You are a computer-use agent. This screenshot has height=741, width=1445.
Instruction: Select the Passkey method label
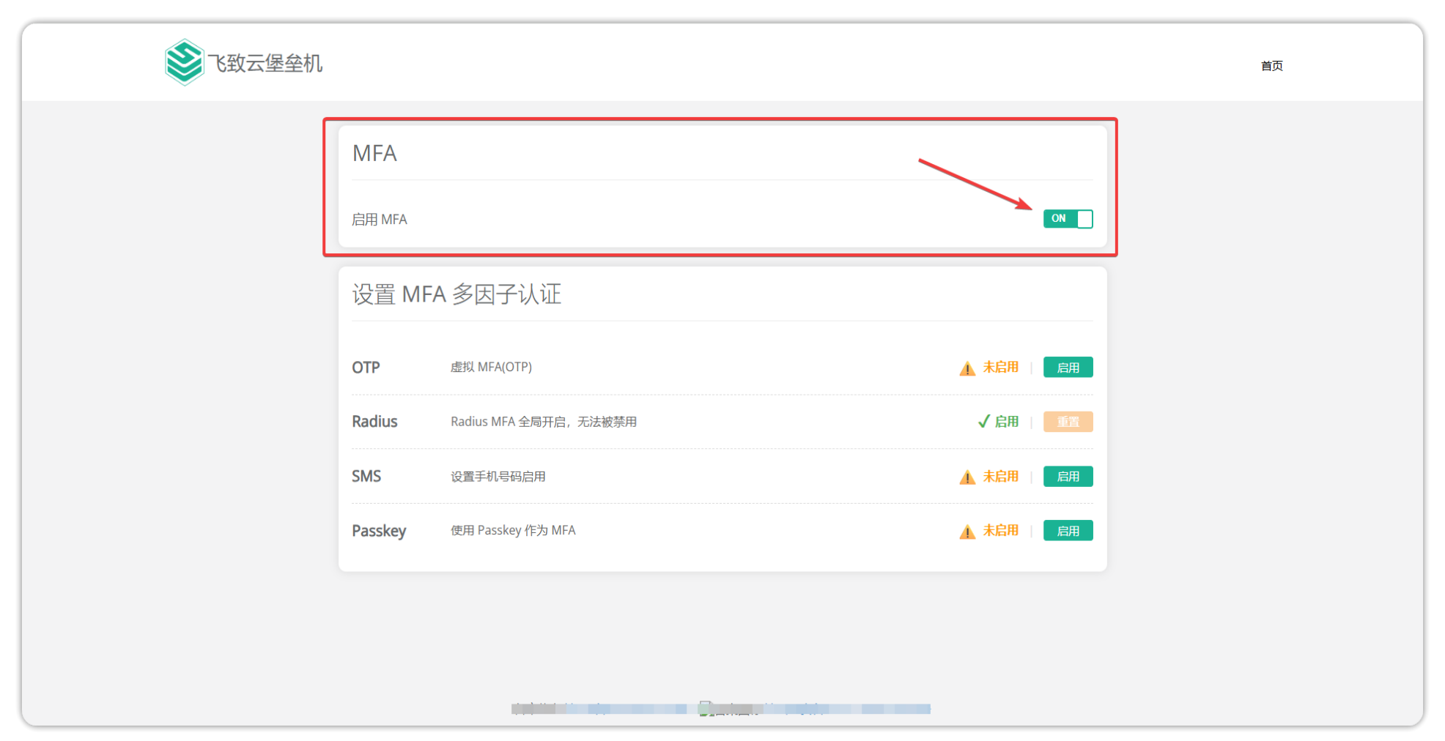(x=379, y=531)
